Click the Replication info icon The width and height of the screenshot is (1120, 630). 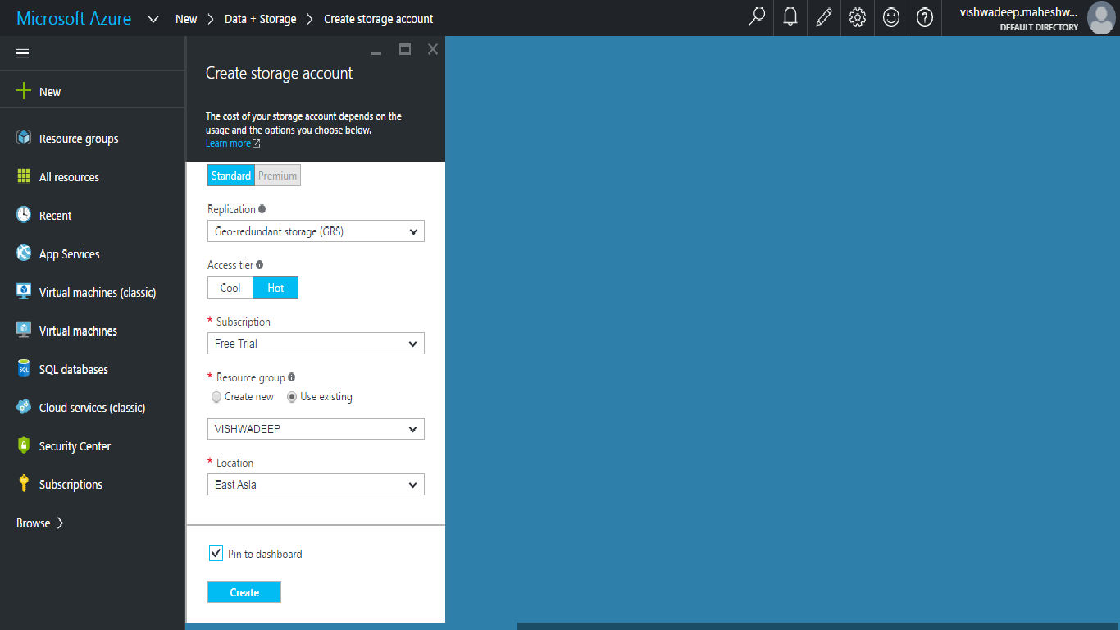pyautogui.click(x=262, y=209)
